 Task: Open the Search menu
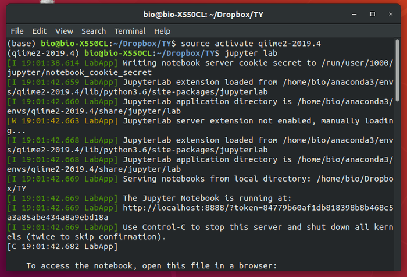click(93, 31)
